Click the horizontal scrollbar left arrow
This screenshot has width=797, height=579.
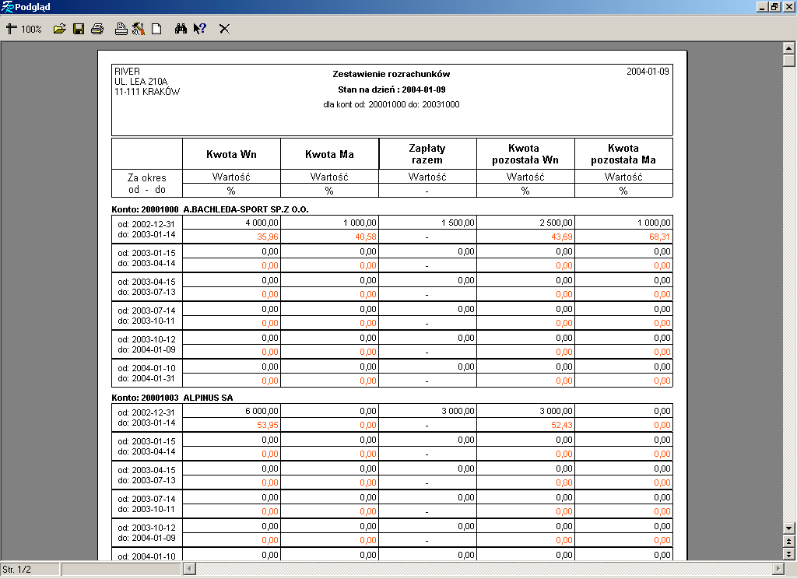[x=189, y=569]
